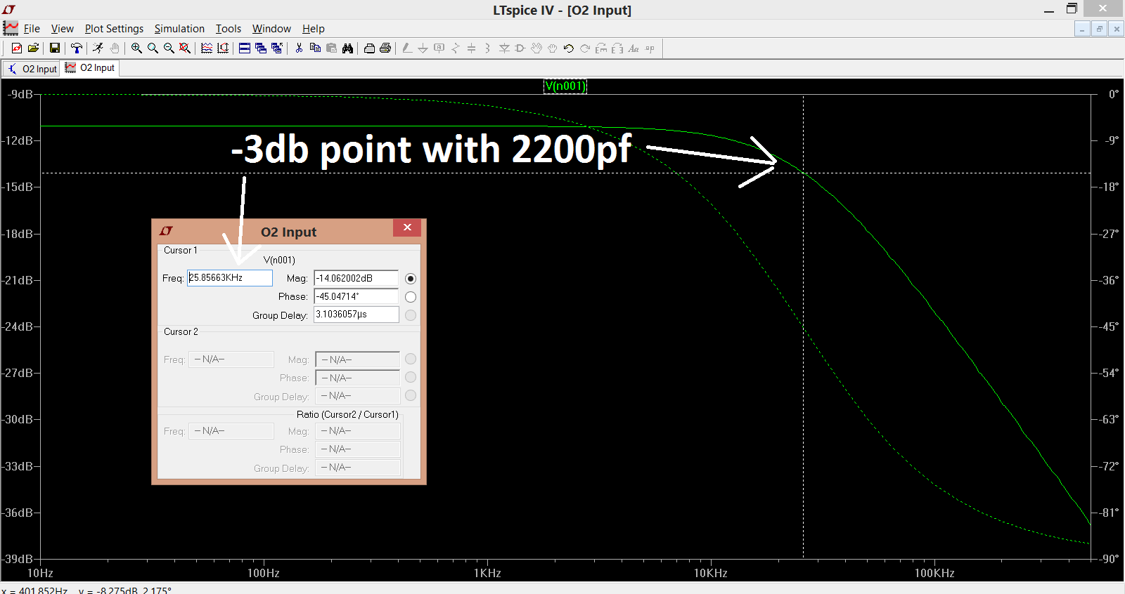The image size is (1125, 594).
Task: Open the Window menu
Action: 271,29
